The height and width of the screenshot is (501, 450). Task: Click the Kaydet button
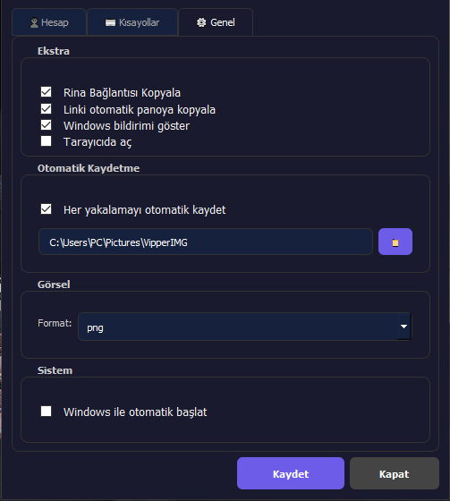tap(291, 473)
